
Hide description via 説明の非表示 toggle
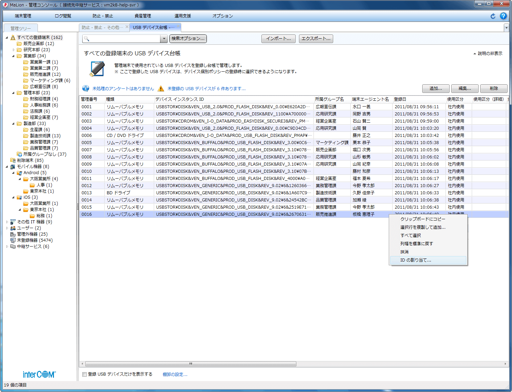point(488,54)
